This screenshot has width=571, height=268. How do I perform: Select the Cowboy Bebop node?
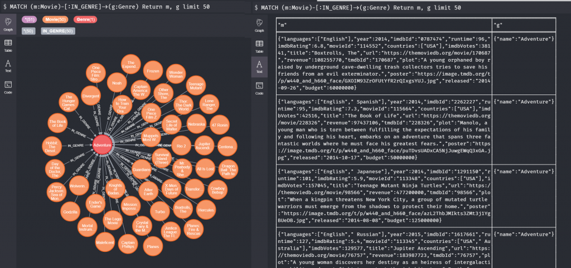[218, 189]
